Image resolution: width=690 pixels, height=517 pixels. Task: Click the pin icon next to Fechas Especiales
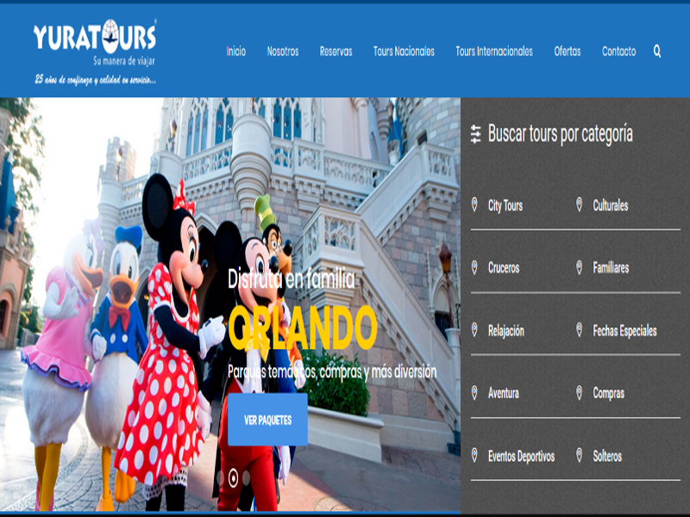(579, 330)
